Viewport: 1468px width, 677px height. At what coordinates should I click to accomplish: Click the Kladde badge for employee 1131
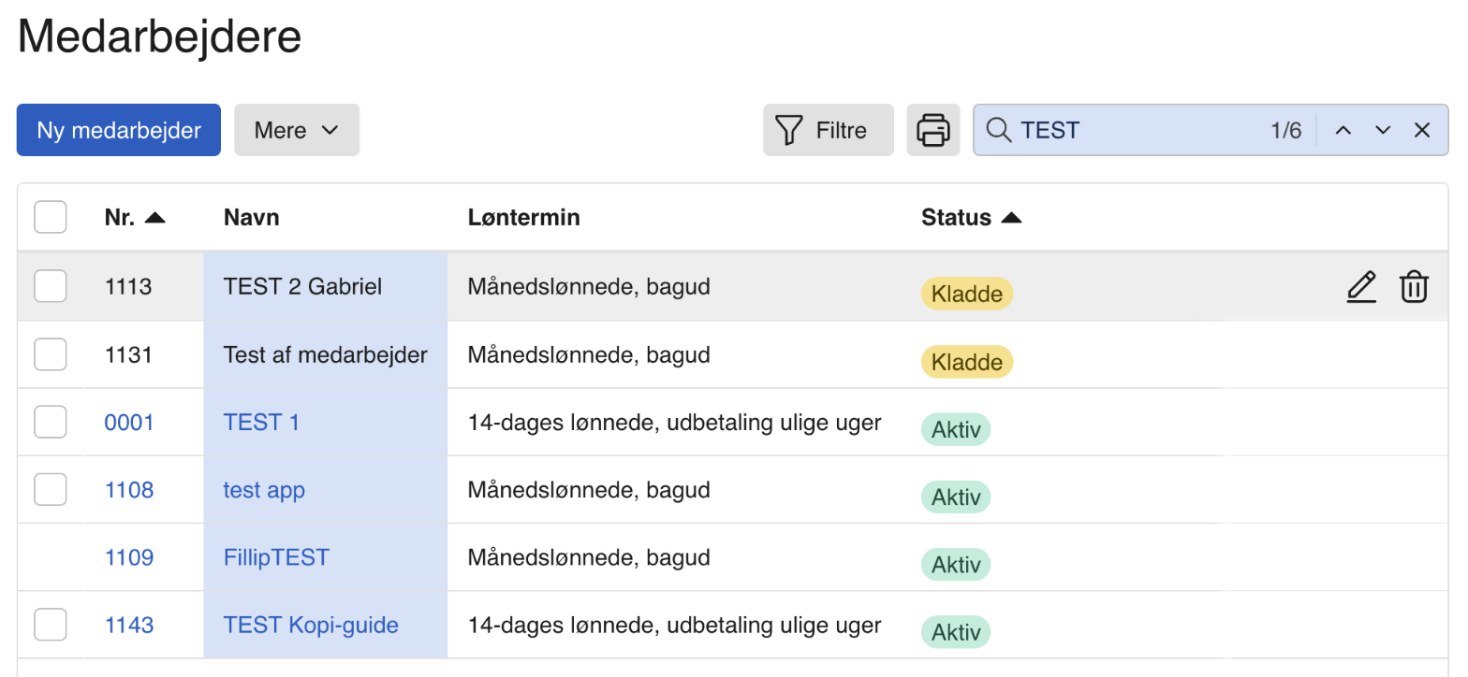pyautogui.click(x=967, y=362)
